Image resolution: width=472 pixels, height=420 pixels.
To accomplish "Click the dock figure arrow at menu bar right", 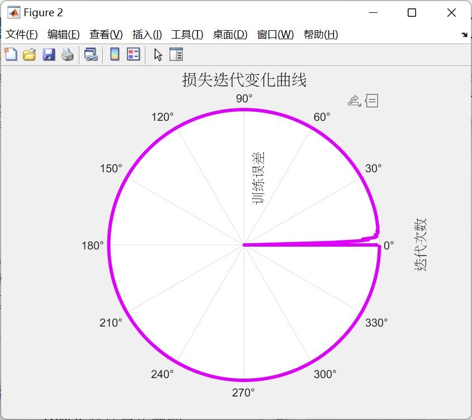I will 464,35.
